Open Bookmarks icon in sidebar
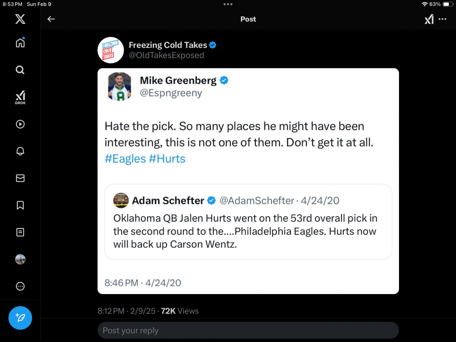 click(20, 205)
